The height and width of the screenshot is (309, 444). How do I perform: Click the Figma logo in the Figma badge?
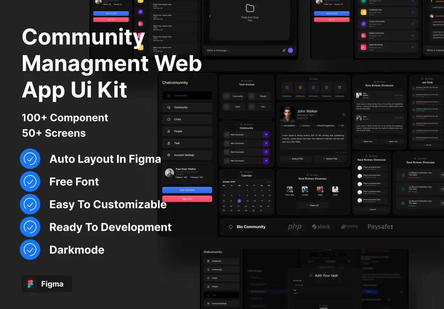[30, 284]
